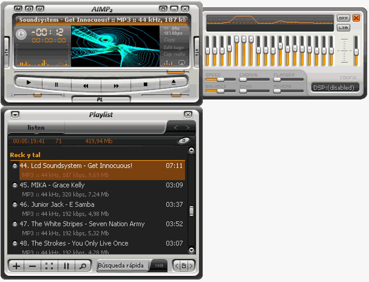This screenshot has height=282, width=369.
Task: Go to the previous playlist tab arrow
Action: pyautogui.click(x=176, y=128)
